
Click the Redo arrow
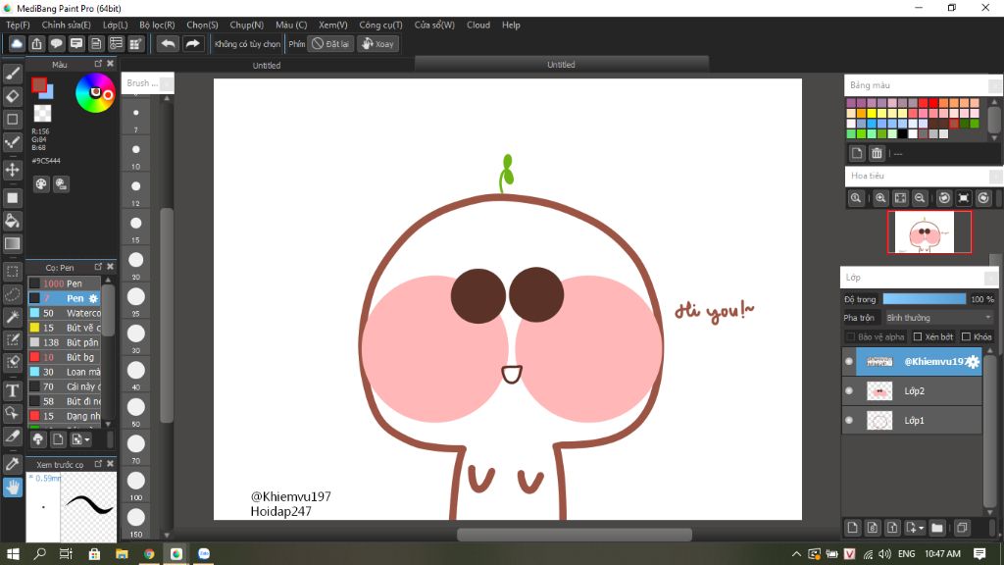click(x=192, y=43)
